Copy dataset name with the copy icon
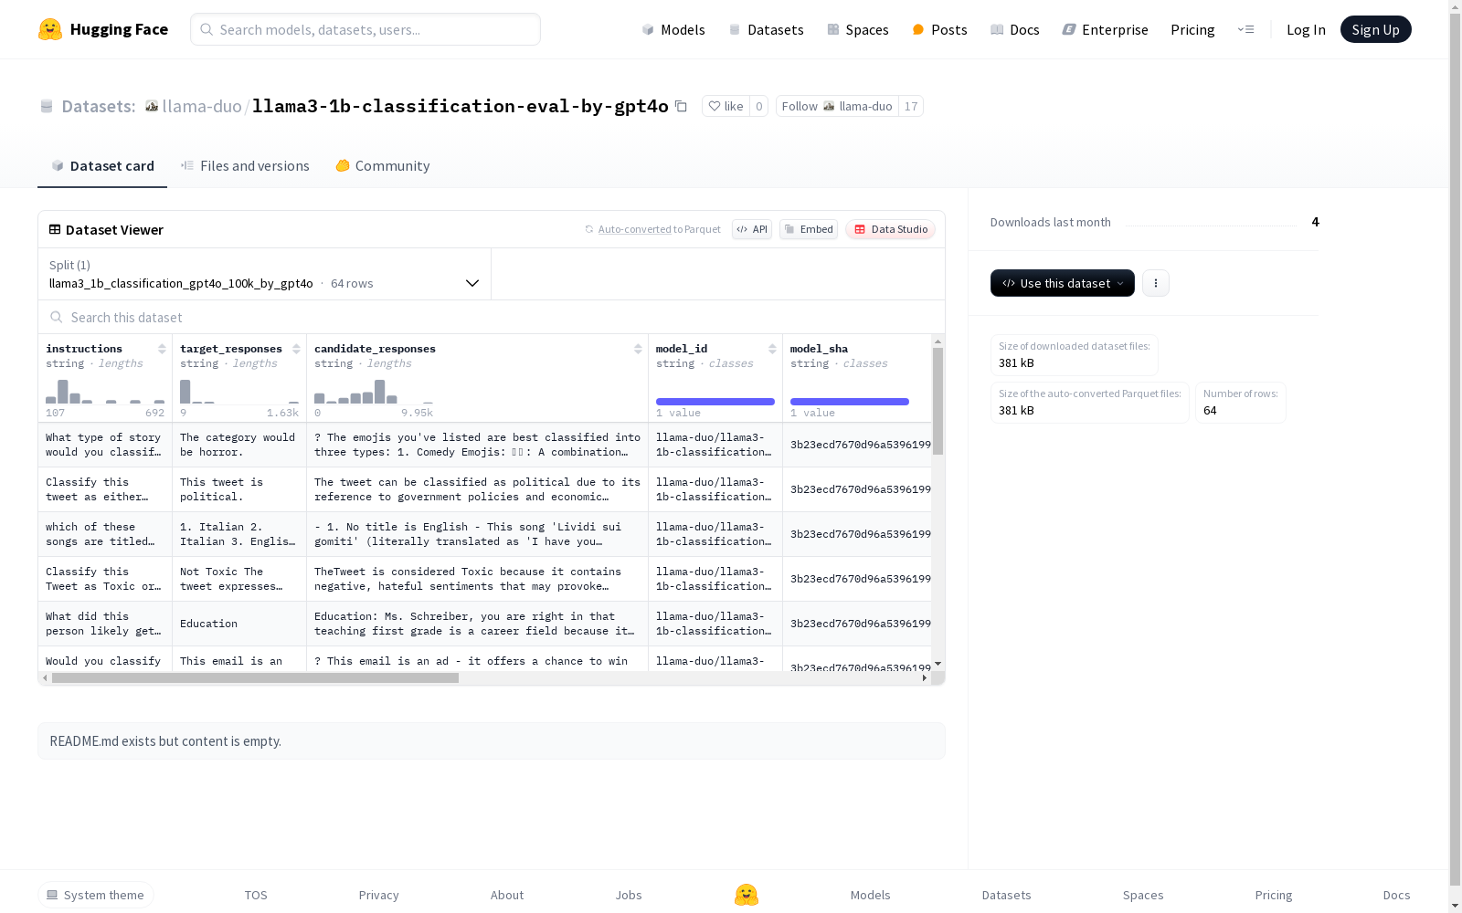Image resolution: width=1462 pixels, height=913 pixels. click(x=681, y=106)
